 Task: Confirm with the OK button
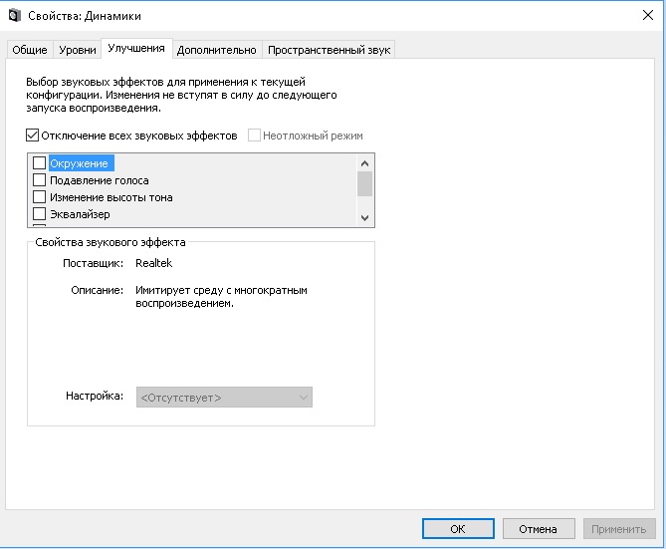(458, 529)
